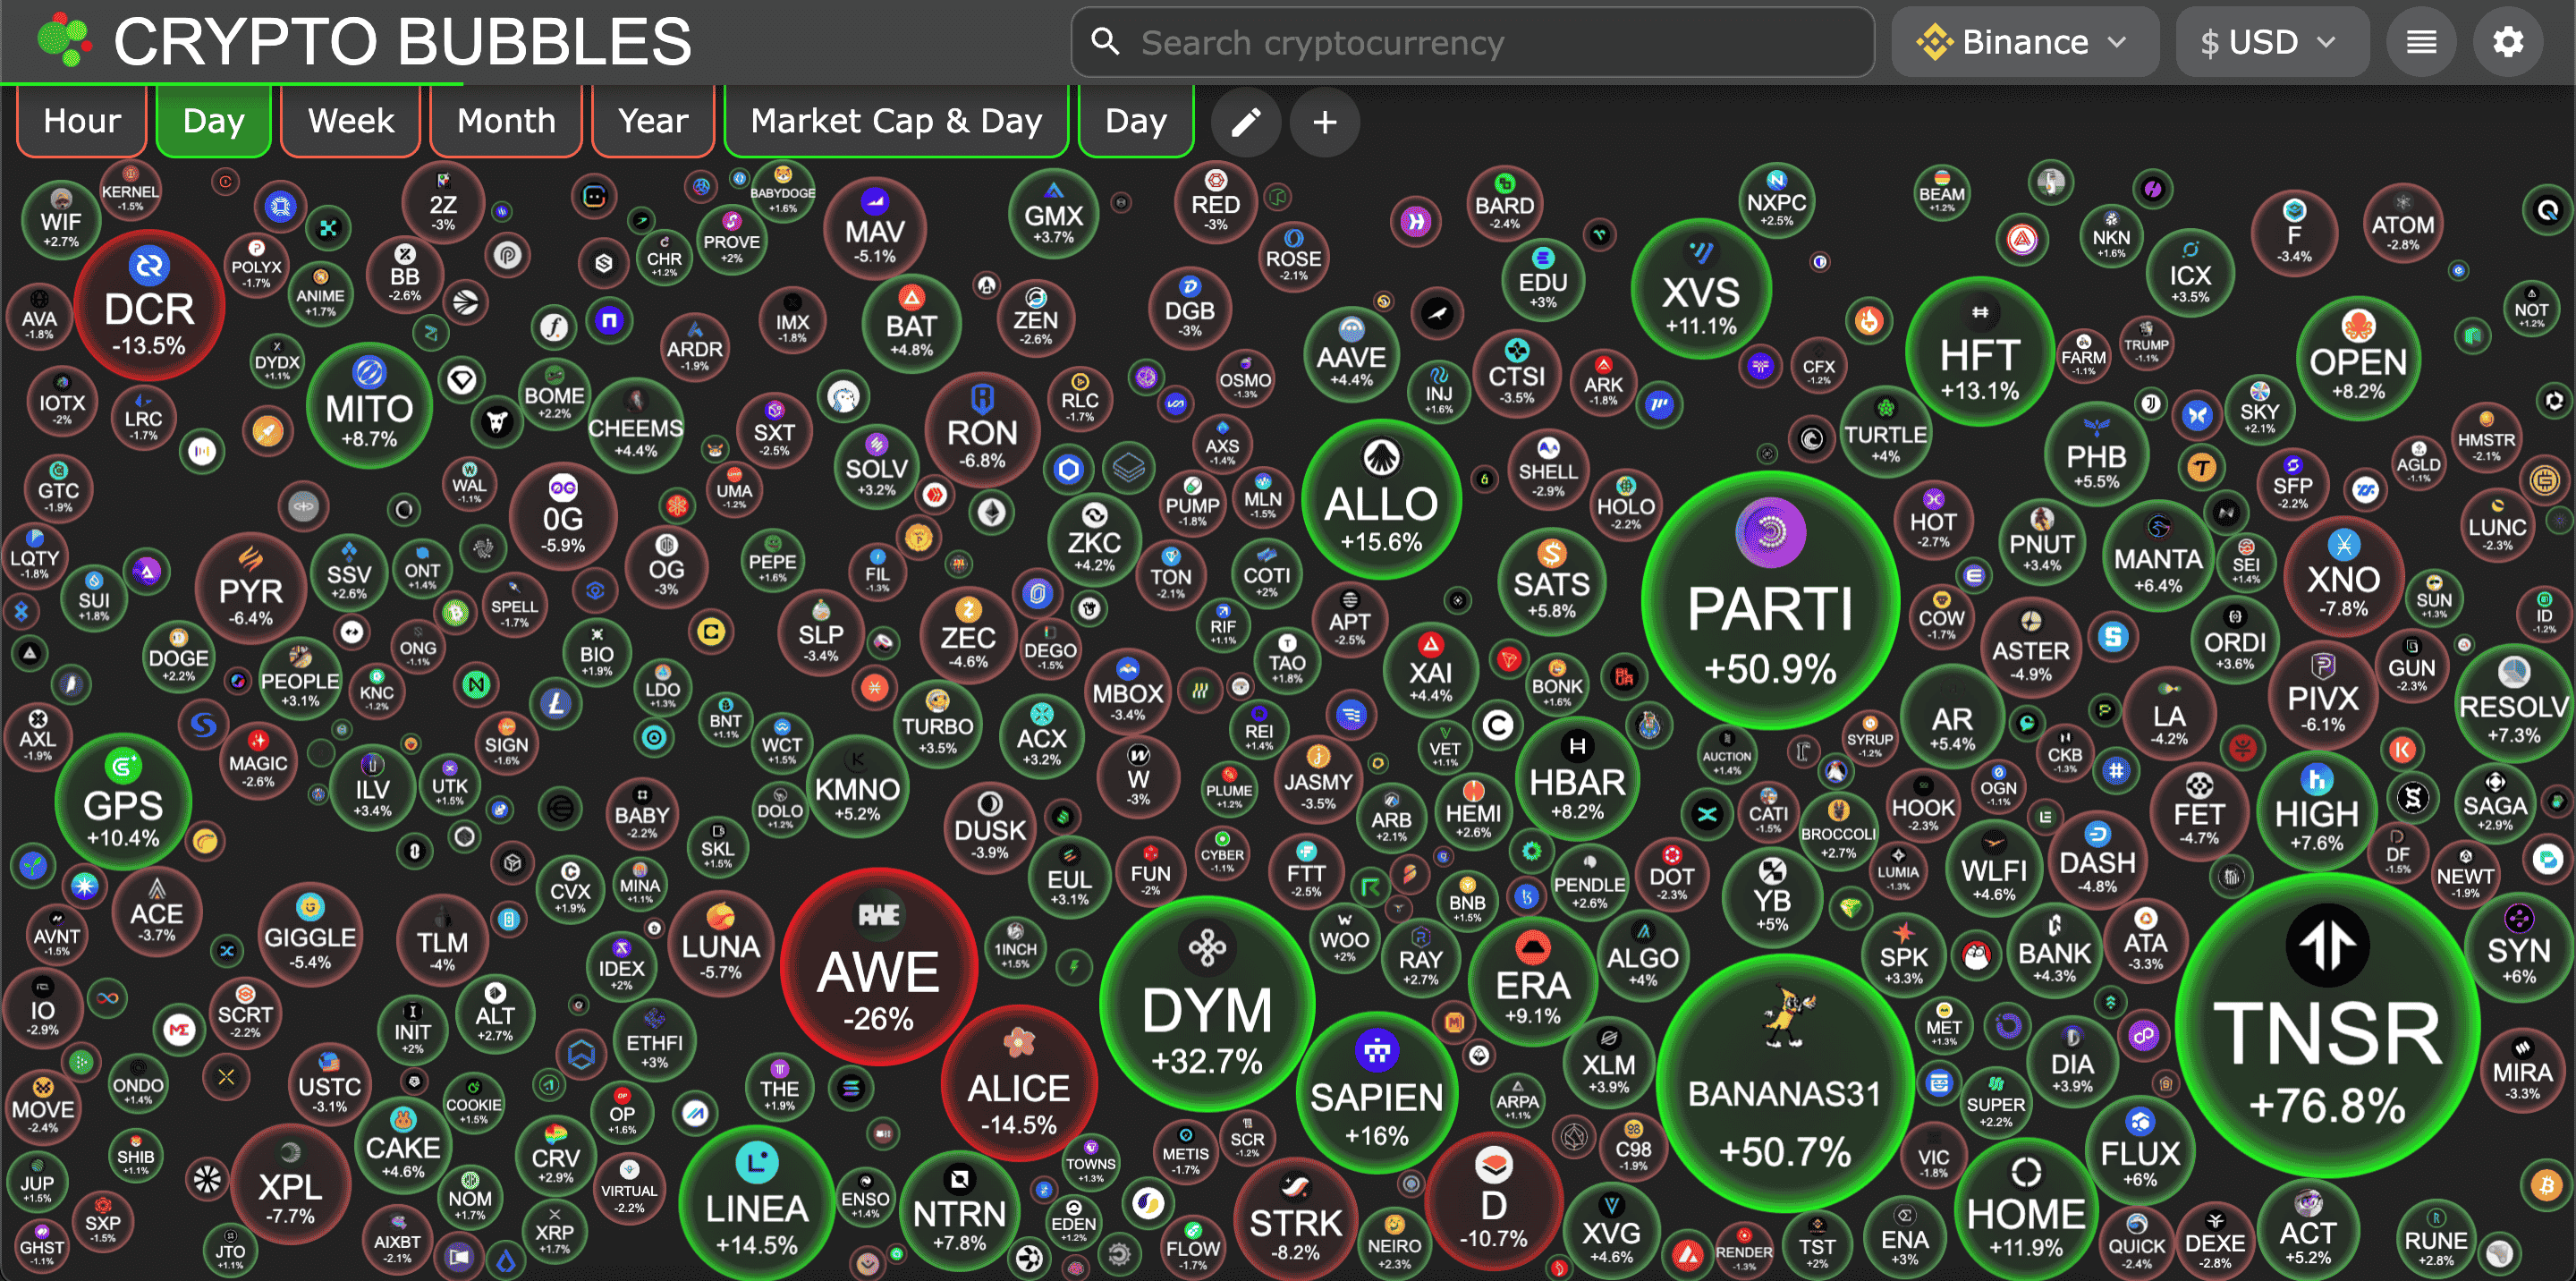Open the $ USD currency dropdown
The image size is (2576, 1281).
[2270, 42]
